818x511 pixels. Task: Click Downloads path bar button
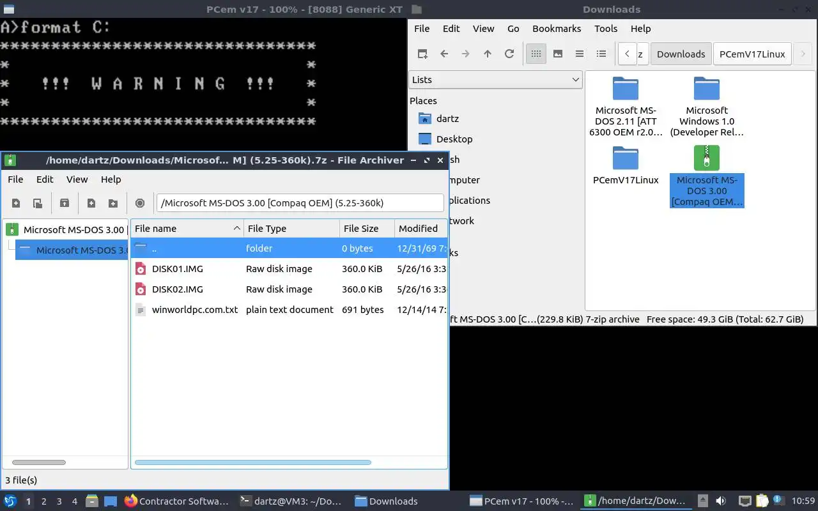click(x=681, y=54)
